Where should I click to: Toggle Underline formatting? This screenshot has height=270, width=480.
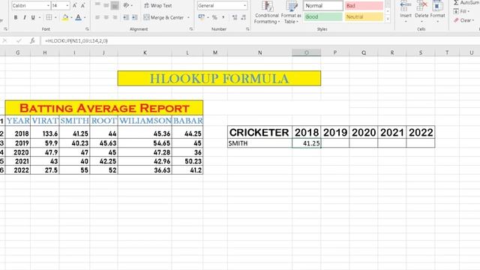(33, 17)
